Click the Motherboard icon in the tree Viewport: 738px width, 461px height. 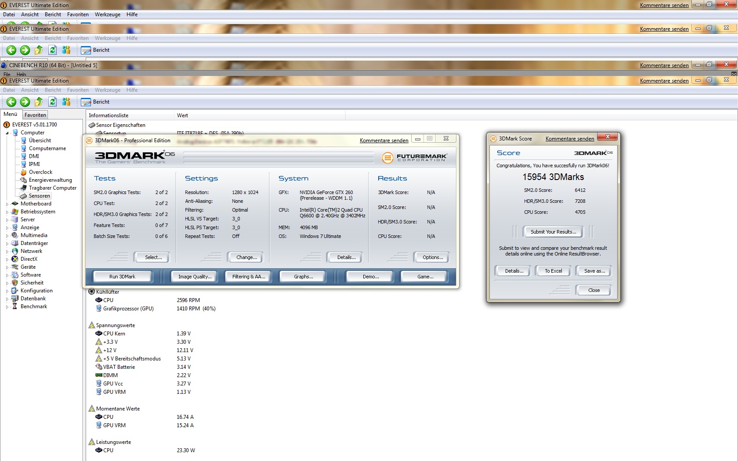15,204
